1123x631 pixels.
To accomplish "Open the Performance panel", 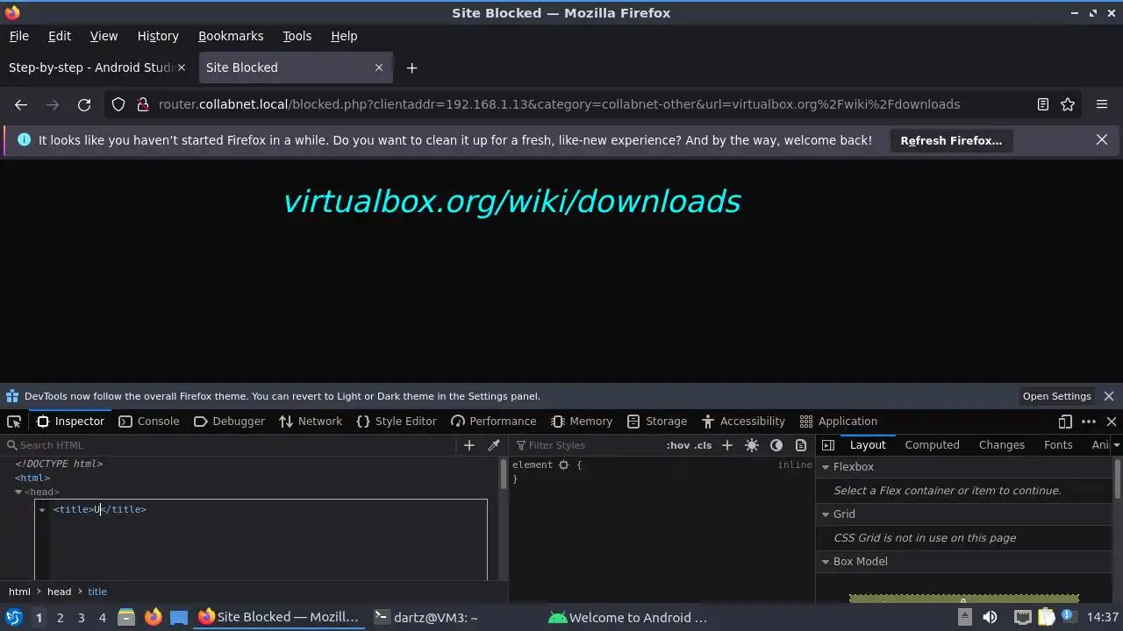I will pos(493,422).
